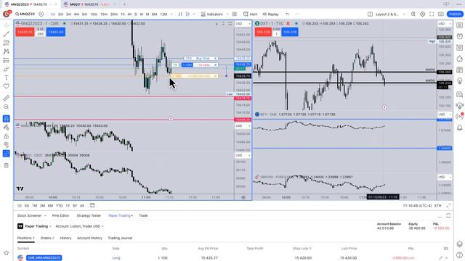
Task: Open the Strategy Tester tab
Action: pyautogui.click(x=89, y=215)
